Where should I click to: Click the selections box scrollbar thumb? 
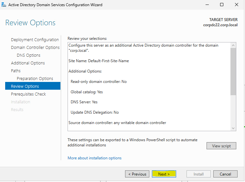click(233, 72)
